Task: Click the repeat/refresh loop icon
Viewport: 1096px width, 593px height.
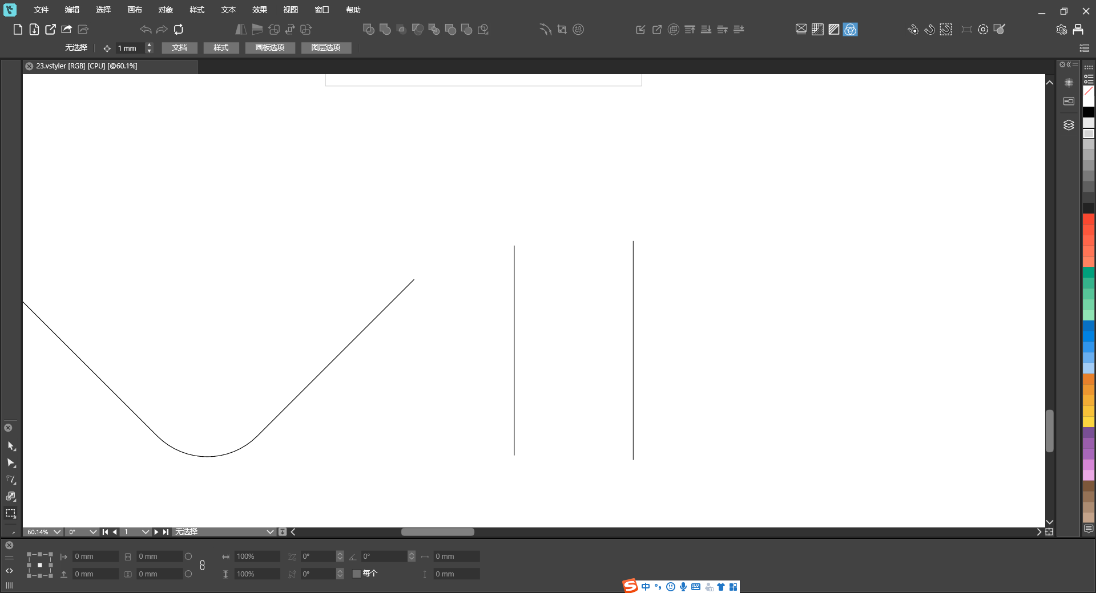Action: 179,29
